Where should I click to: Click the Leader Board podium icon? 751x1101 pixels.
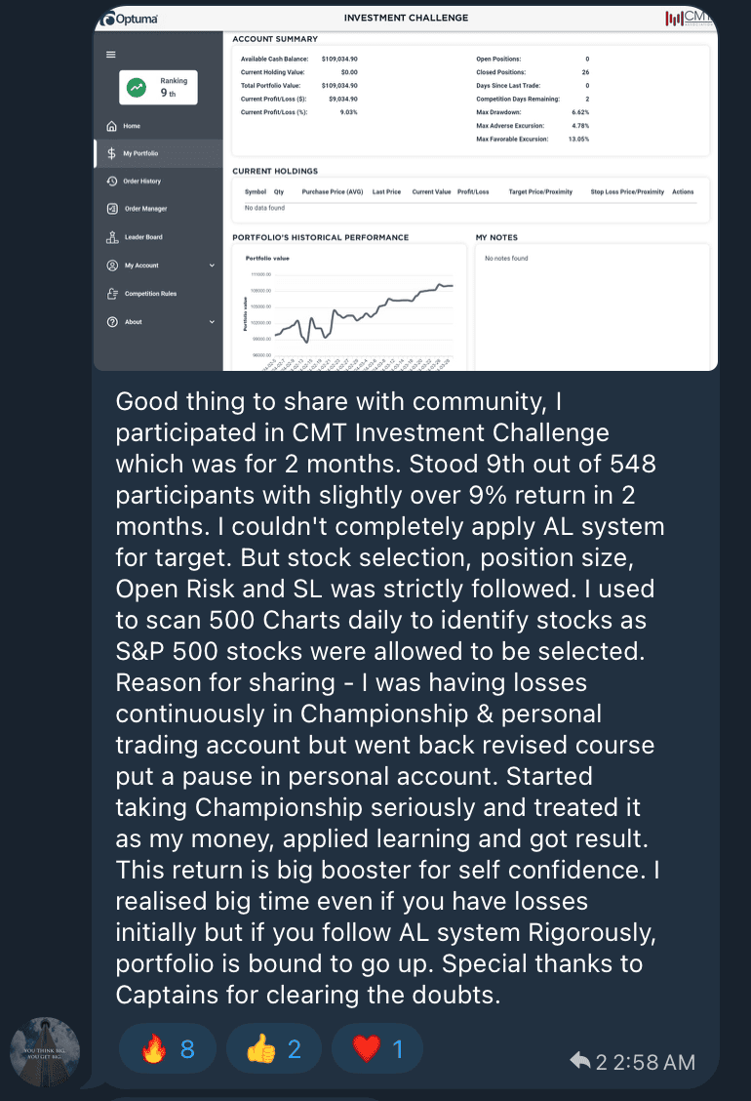pos(112,237)
